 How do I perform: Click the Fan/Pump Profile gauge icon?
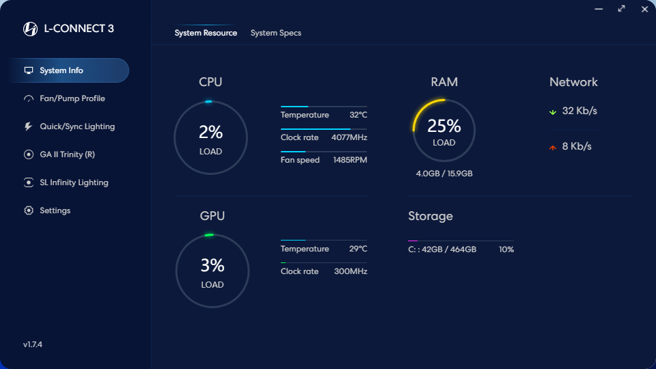pyautogui.click(x=29, y=98)
